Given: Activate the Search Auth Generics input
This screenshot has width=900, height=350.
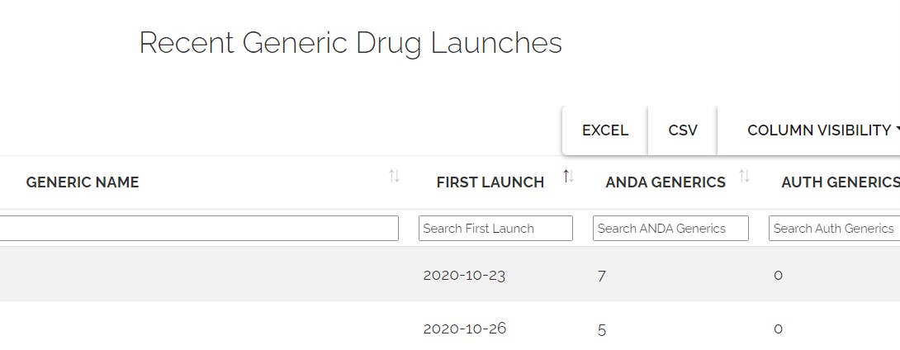Looking at the screenshot, I should tap(834, 229).
